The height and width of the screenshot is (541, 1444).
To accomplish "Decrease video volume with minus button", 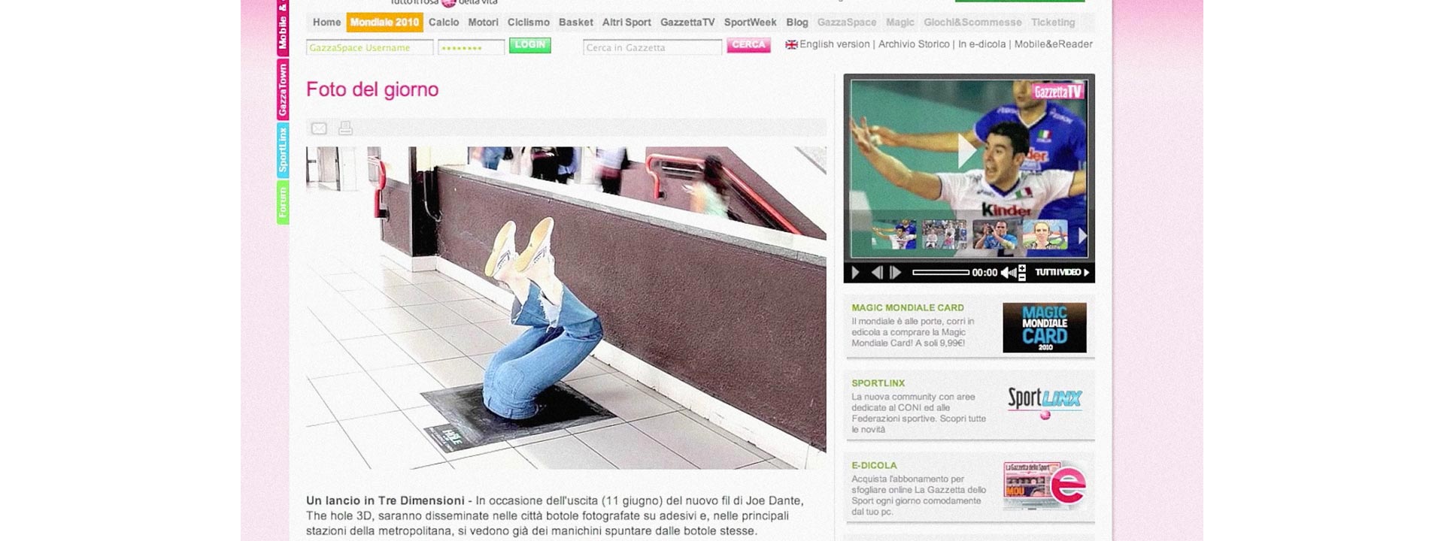I will pos(1022,277).
